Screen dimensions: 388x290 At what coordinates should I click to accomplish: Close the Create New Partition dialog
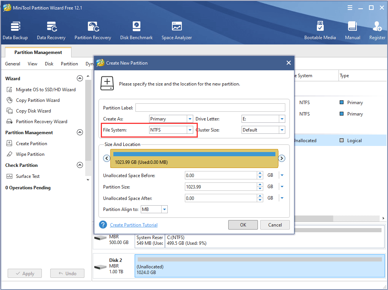(288, 63)
